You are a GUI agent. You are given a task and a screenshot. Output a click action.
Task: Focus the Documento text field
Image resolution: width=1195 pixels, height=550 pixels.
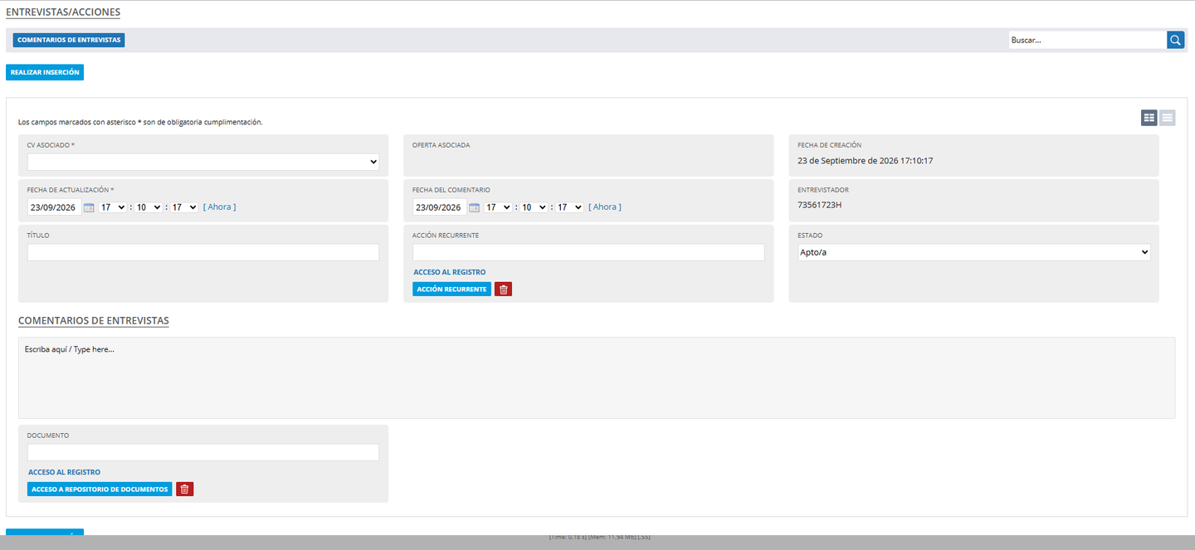[203, 452]
